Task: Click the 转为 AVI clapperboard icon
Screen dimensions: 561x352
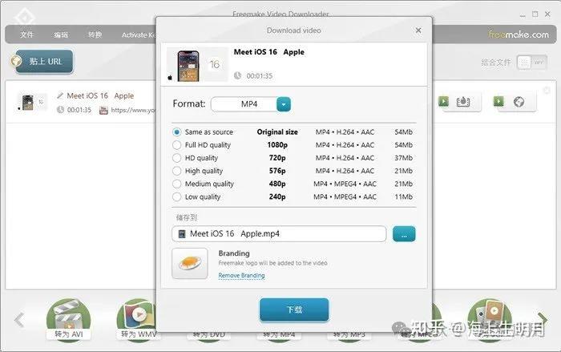Action: point(68,316)
